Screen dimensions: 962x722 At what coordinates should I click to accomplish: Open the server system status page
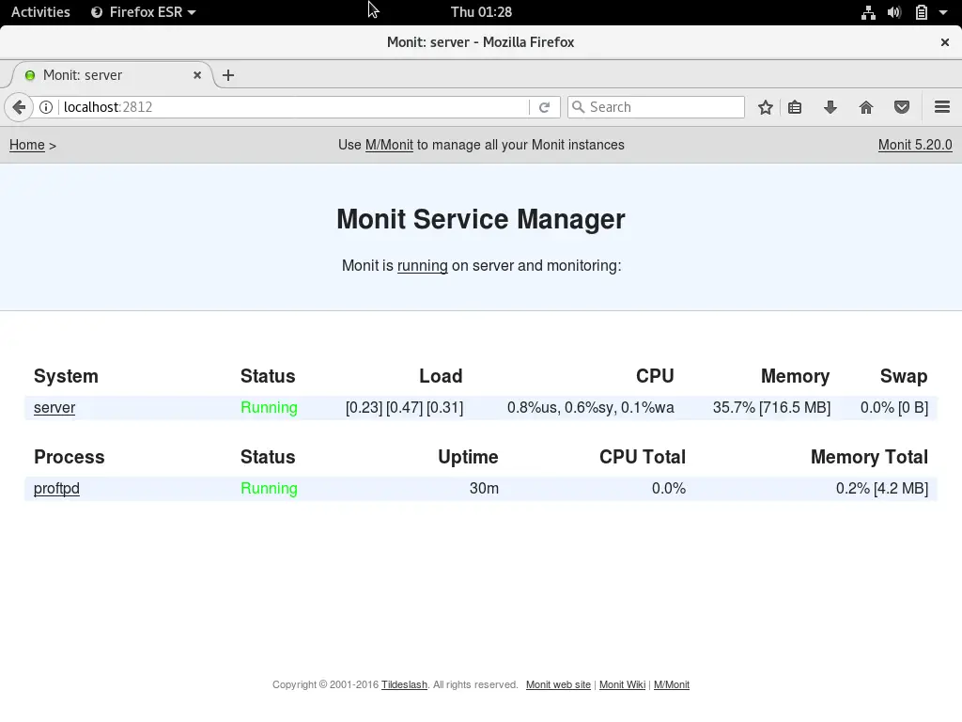pos(54,407)
